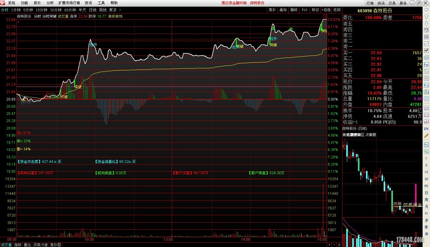Click the 画线 draw line button
Image resolution: width=430 pixels, height=247 pixels.
tap(294, 10)
